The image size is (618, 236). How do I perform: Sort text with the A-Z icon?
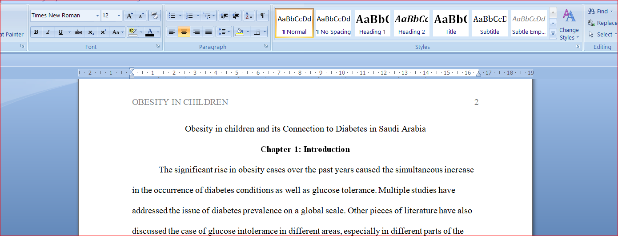249,16
